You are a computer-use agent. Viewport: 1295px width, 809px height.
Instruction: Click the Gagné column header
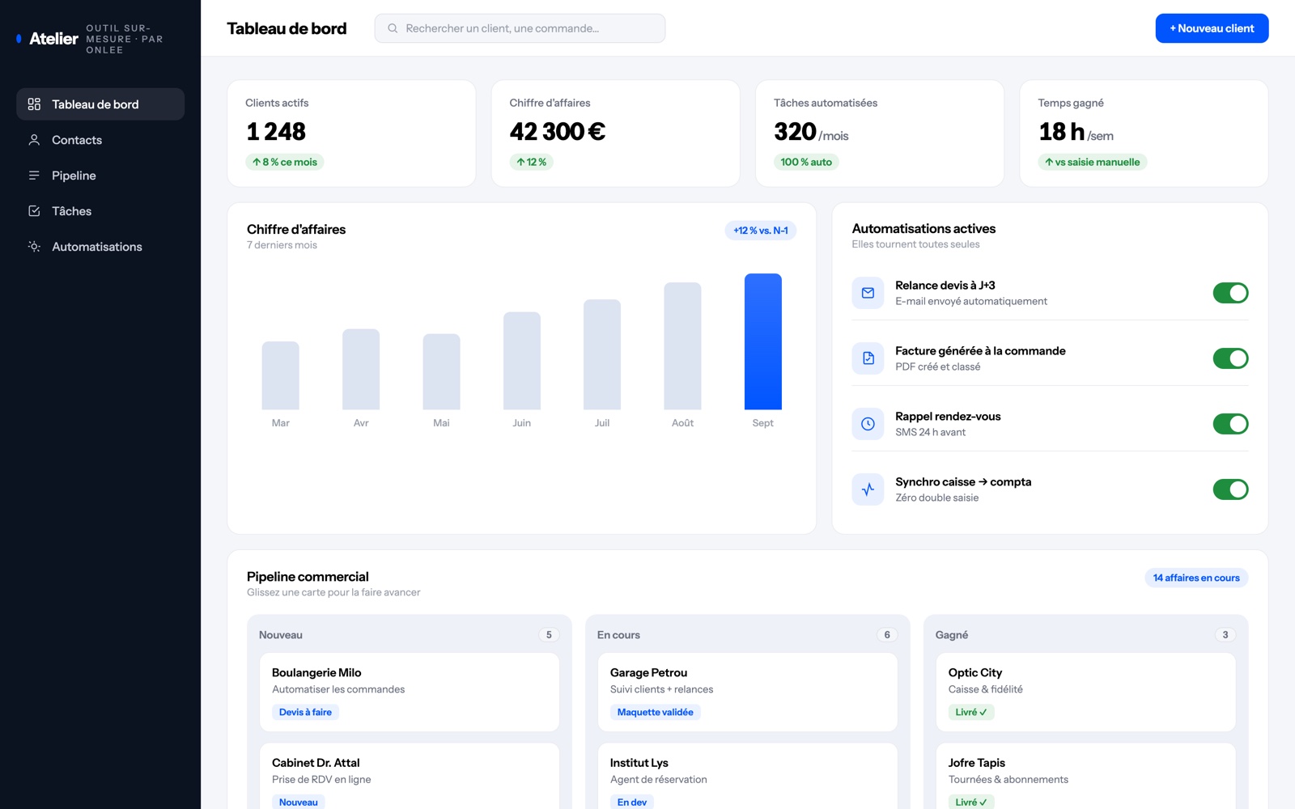click(952, 635)
